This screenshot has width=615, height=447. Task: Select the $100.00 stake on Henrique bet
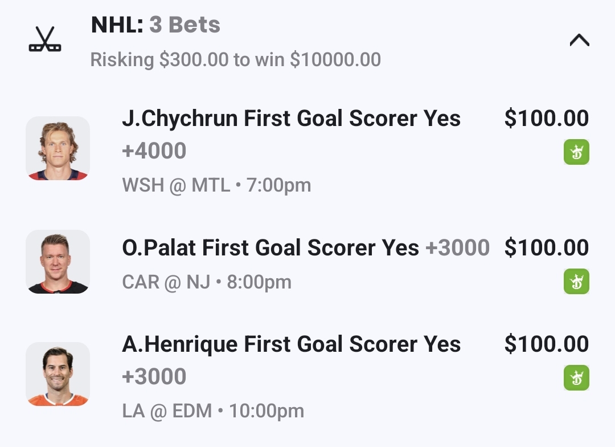pos(546,344)
